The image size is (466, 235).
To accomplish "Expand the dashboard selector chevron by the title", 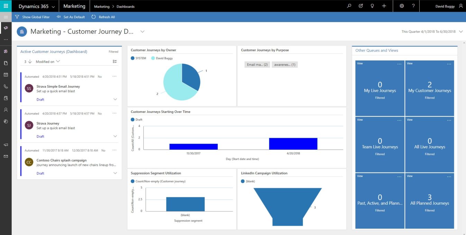I will click(x=142, y=31).
